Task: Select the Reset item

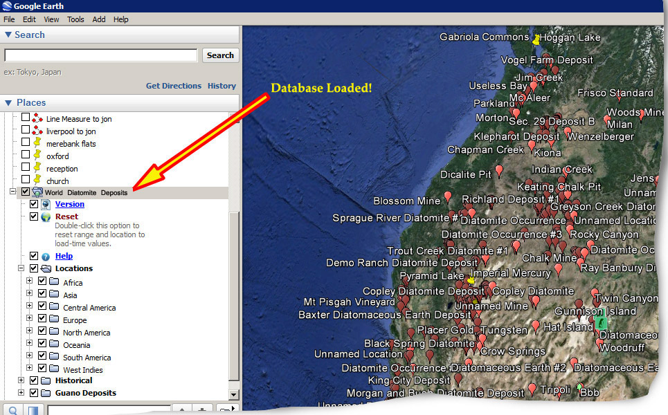Action: 67,216
